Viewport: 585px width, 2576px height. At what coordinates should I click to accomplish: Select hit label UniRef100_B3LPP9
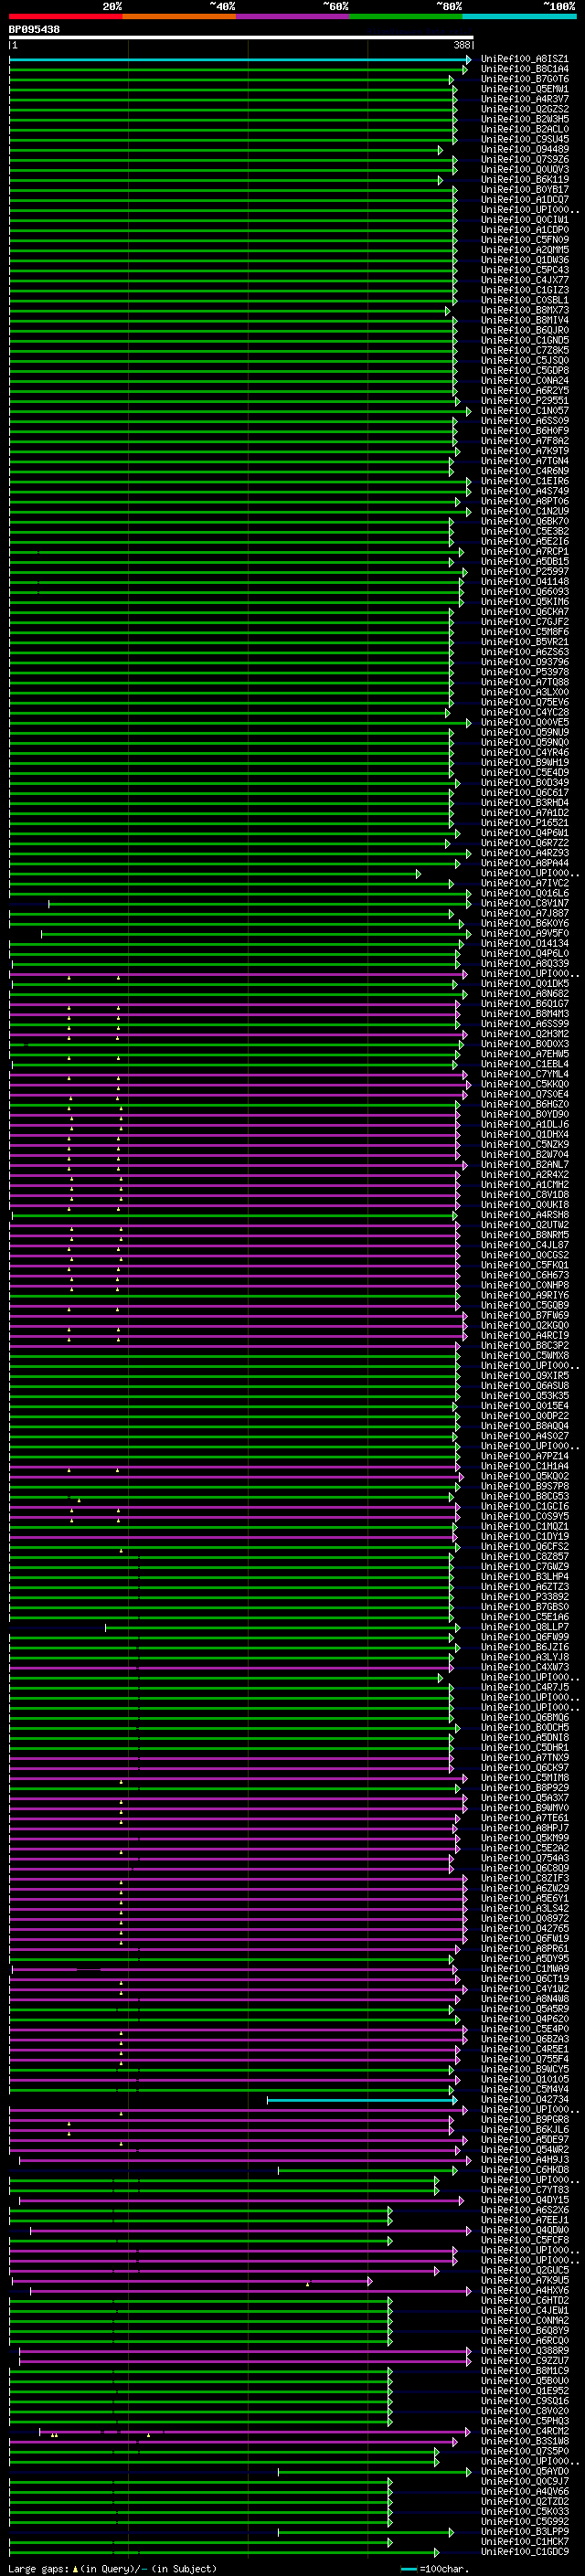(524, 2533)
